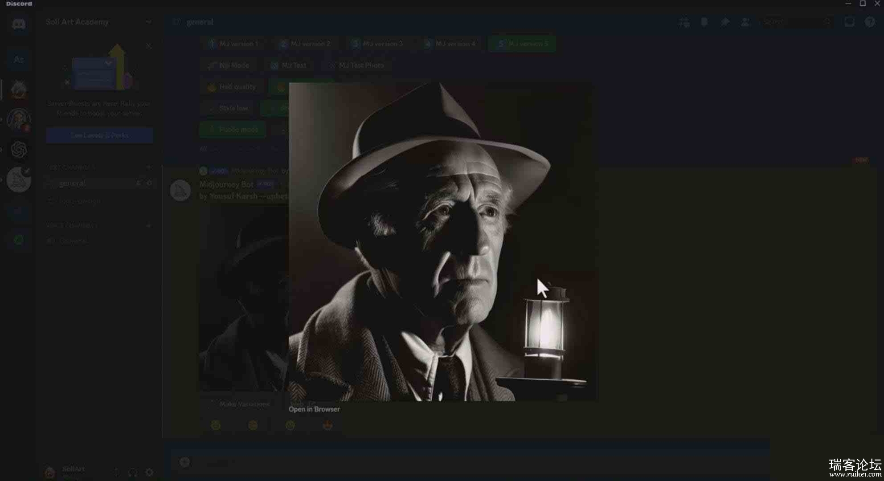Toggle Public mode button

(233, 130)
